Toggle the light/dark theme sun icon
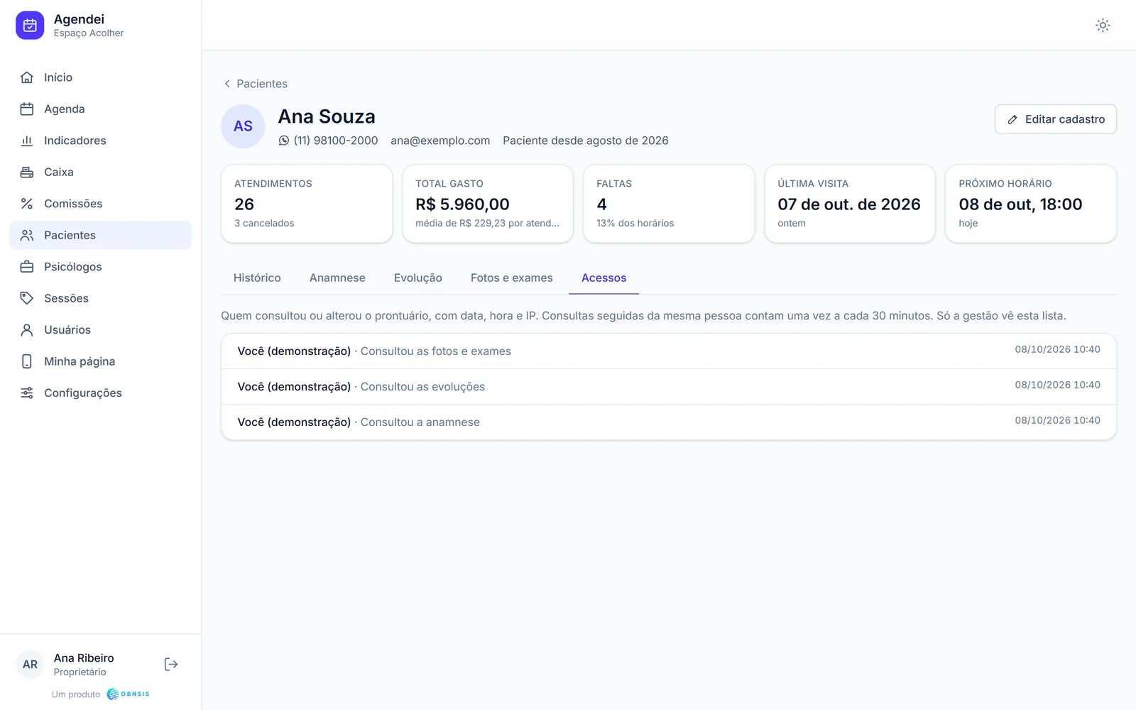The image size is (1136, 710). point(1103,26)
